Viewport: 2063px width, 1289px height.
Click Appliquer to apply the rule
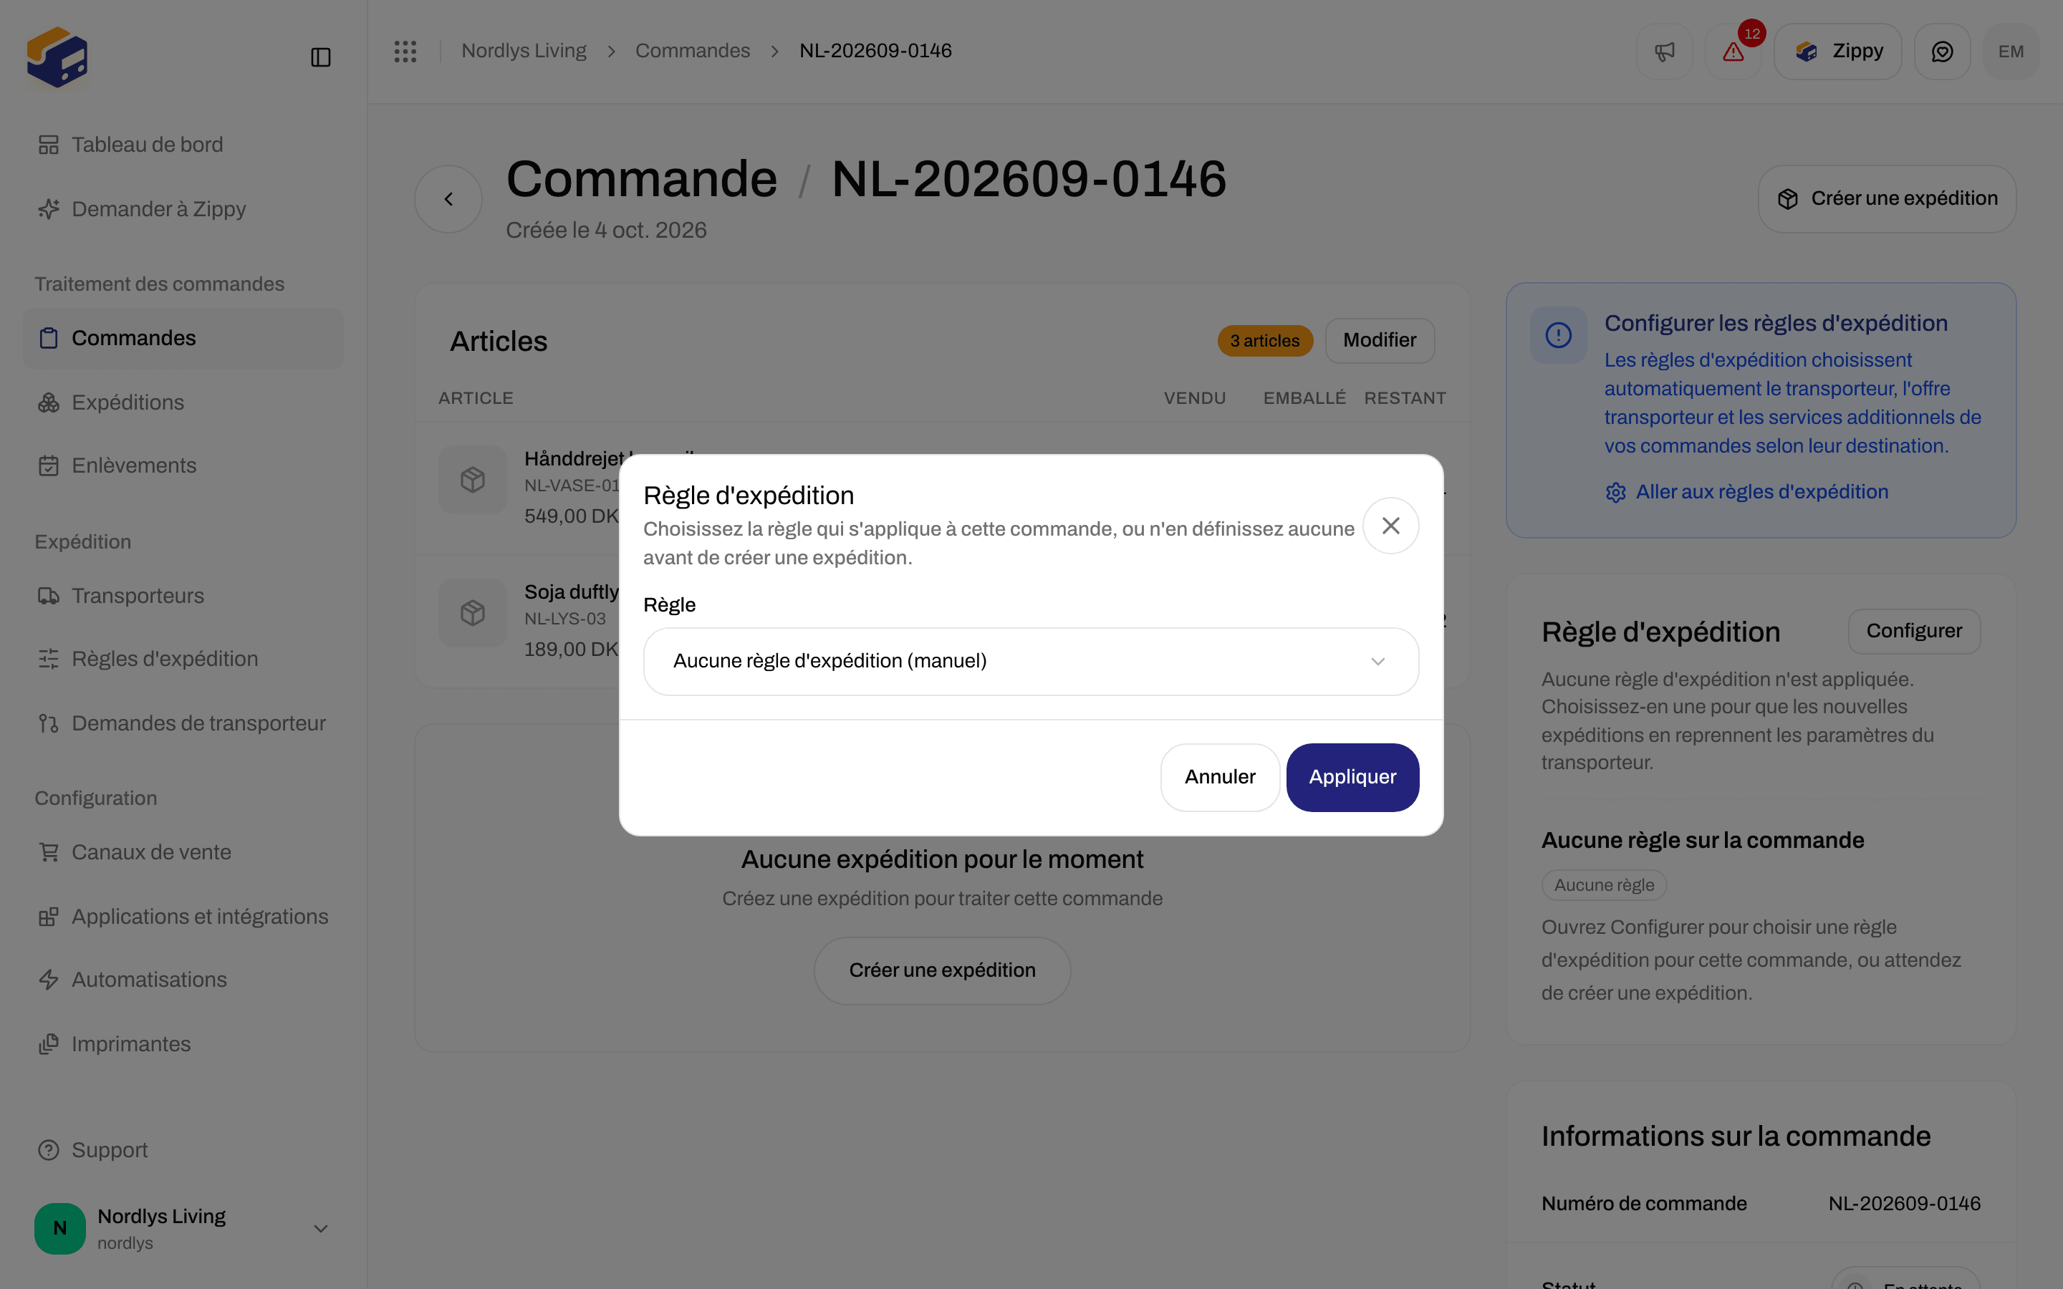point(1352,777)
